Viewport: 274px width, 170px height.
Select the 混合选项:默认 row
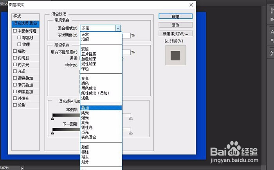click(25, 24)
